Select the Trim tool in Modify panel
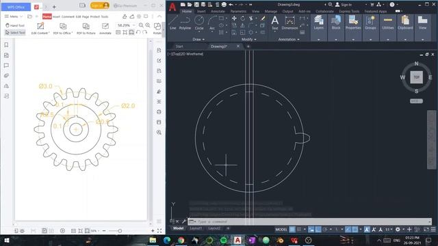Screen dimensions: 438x246 (x=251, y=18)
